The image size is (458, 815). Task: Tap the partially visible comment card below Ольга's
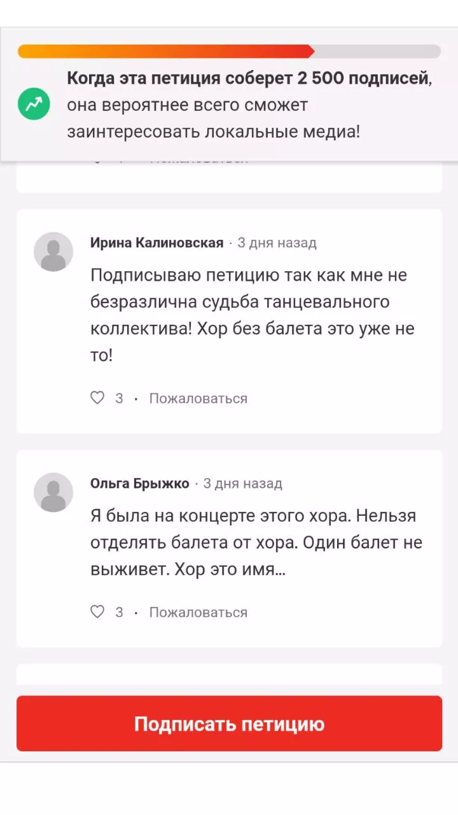[x=229, y=676]
